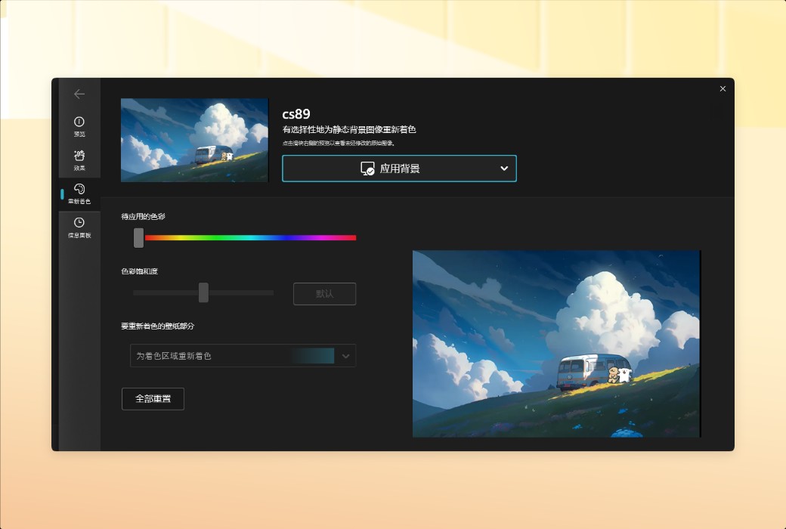The height and width of the screenshot is (529, 786).
Task: Open the 为着色区域重新着色 dropdown
Action: [212, 355]
